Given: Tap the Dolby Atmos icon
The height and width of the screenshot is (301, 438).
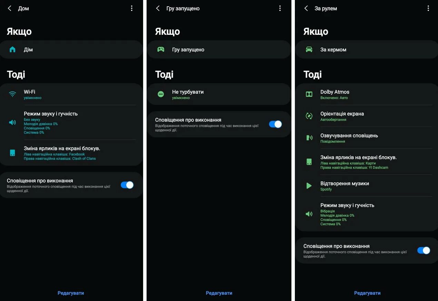Looking at the screenshot, I should point(309,94).
